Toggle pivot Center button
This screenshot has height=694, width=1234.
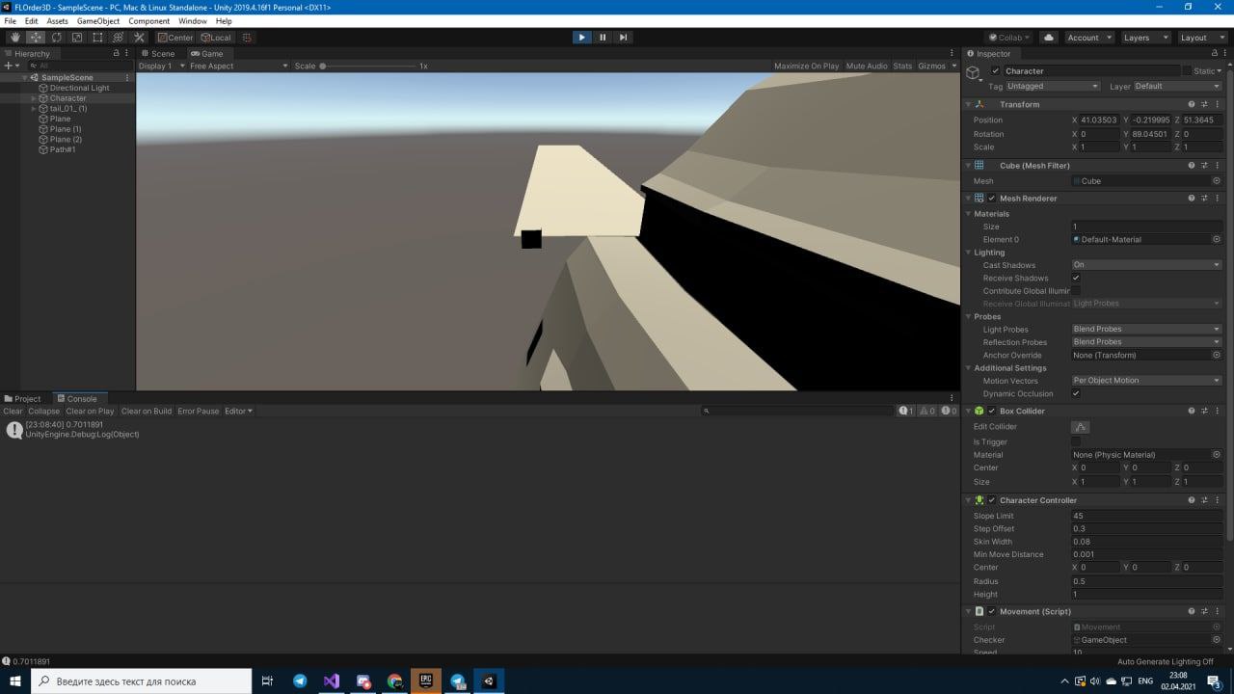(175, 38)
